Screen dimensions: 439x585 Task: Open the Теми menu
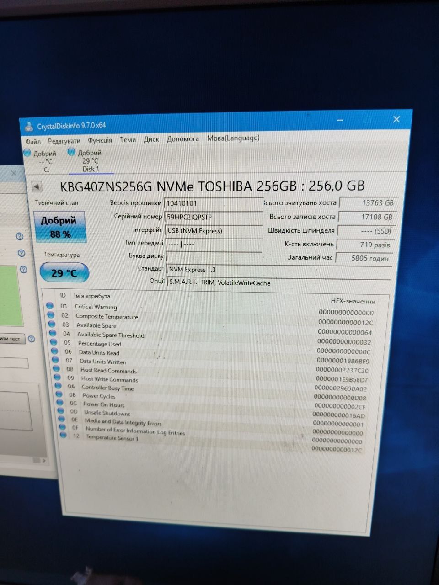tap(128, 140)
